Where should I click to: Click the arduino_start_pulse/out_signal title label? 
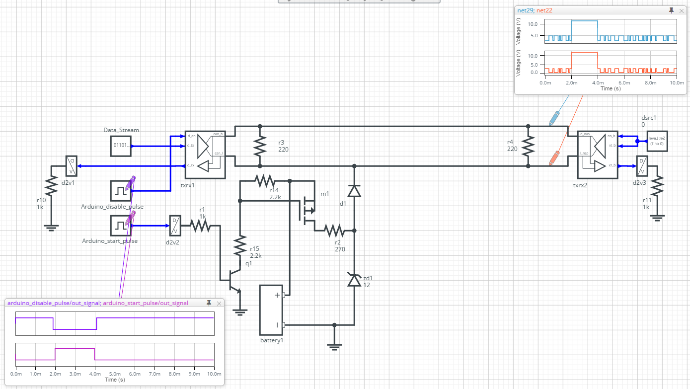point(146,303)
